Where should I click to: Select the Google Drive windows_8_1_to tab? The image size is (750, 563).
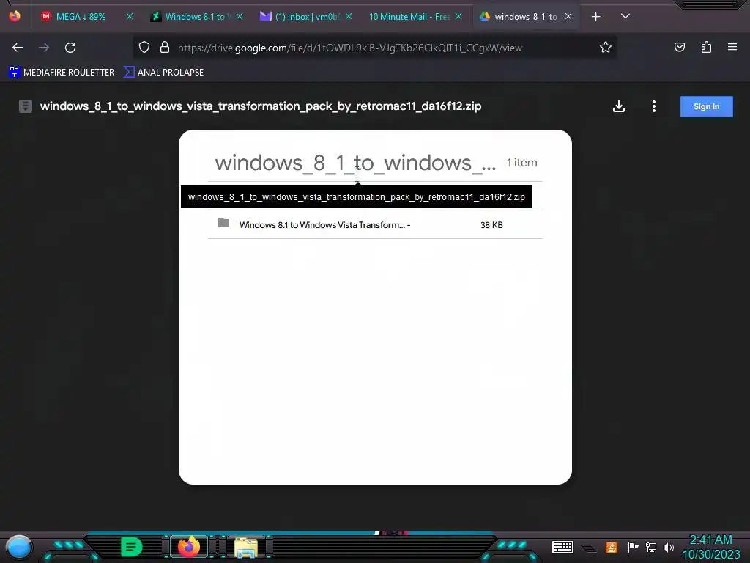pyautogui.click(x=525, y=17)
